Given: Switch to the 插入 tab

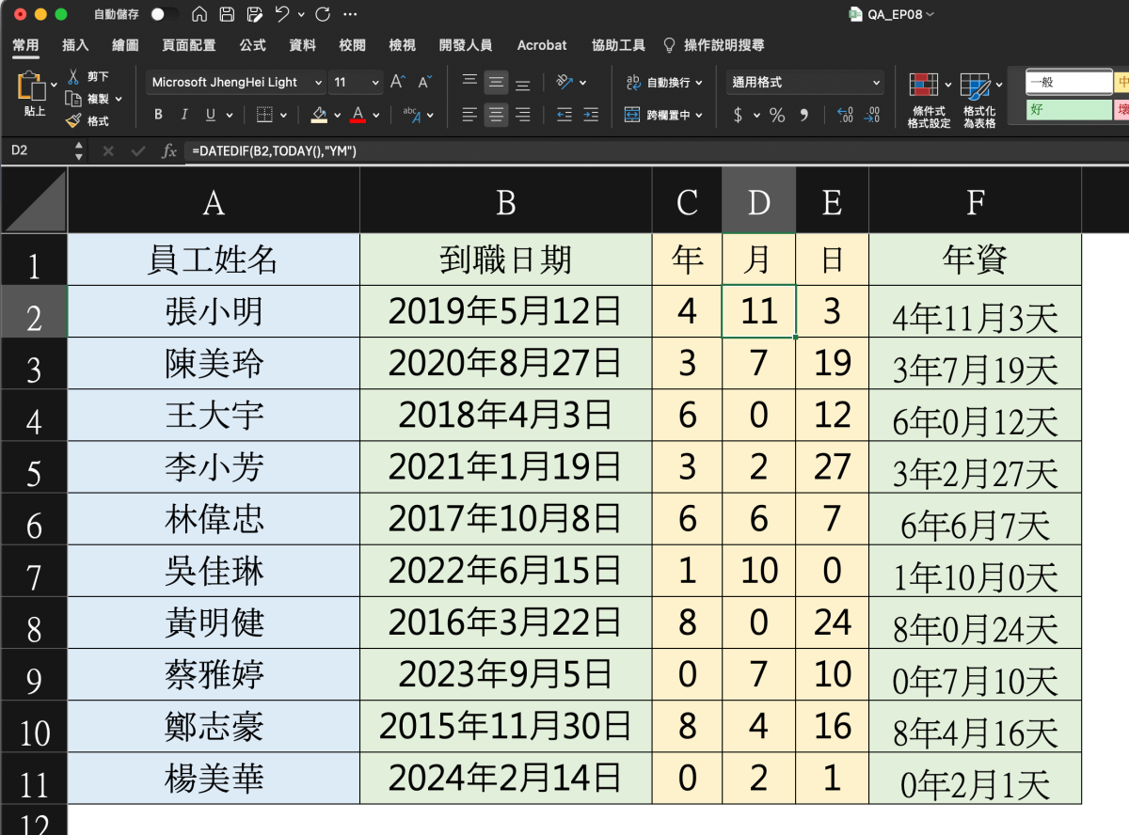Looking at the screenshot, I should (x=75, y=45).
